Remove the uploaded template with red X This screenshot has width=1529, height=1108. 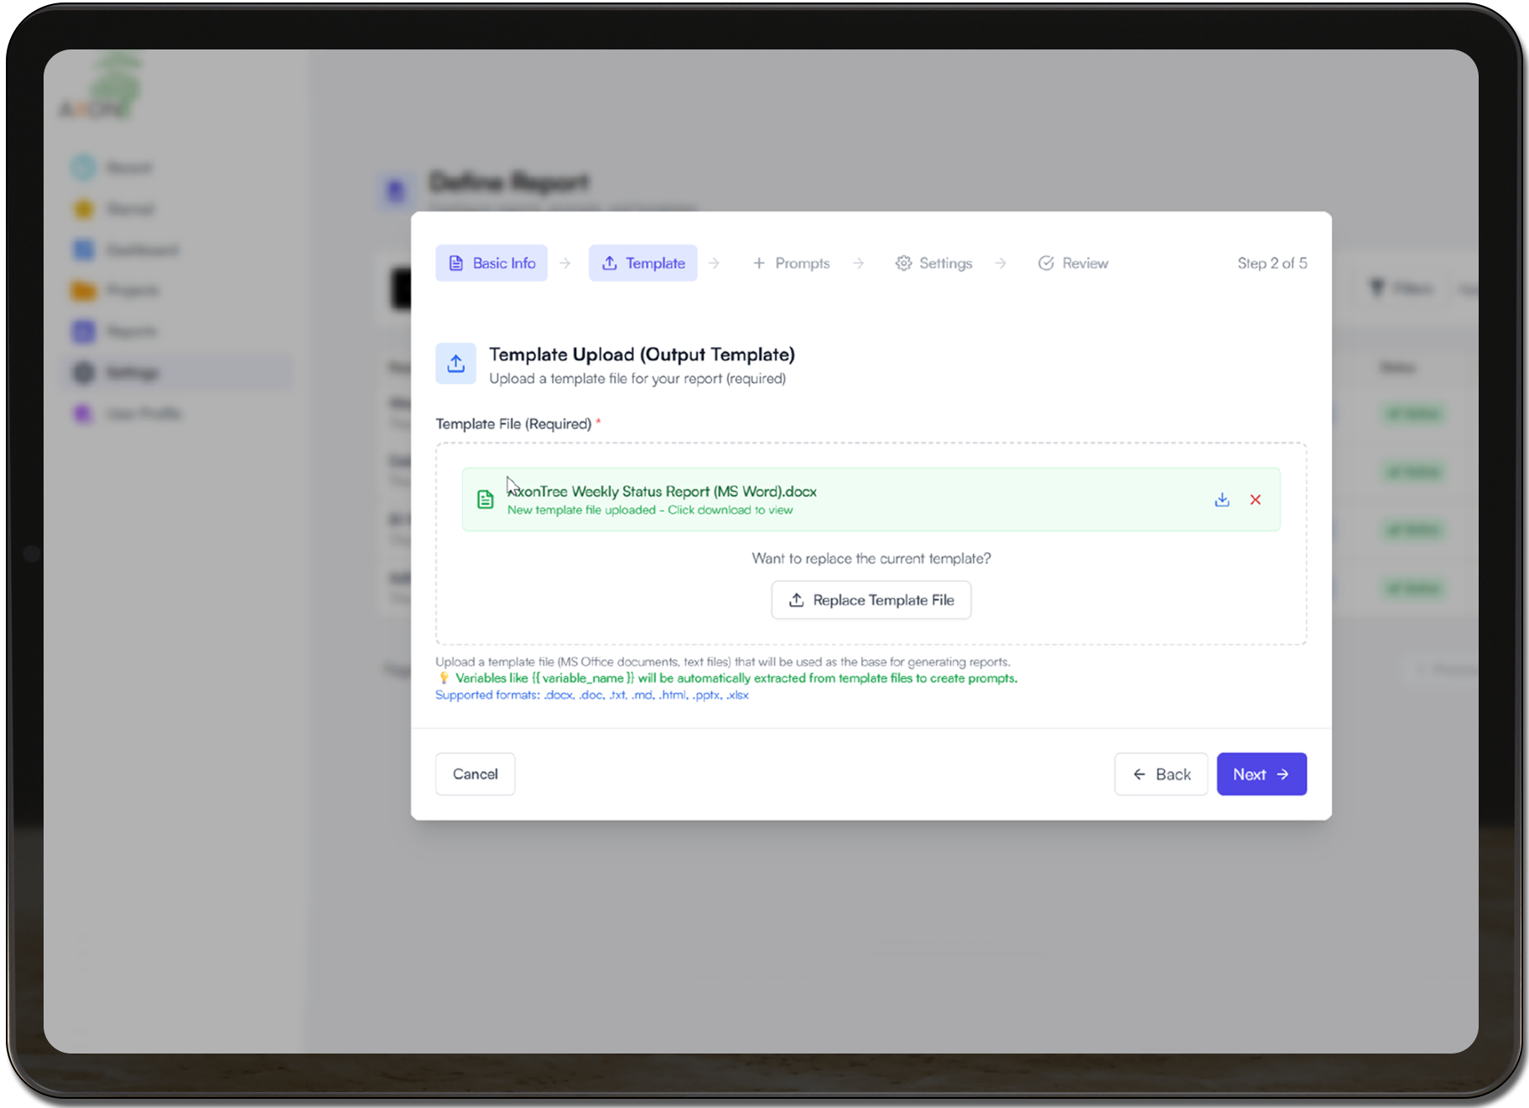pos(1256,500)
